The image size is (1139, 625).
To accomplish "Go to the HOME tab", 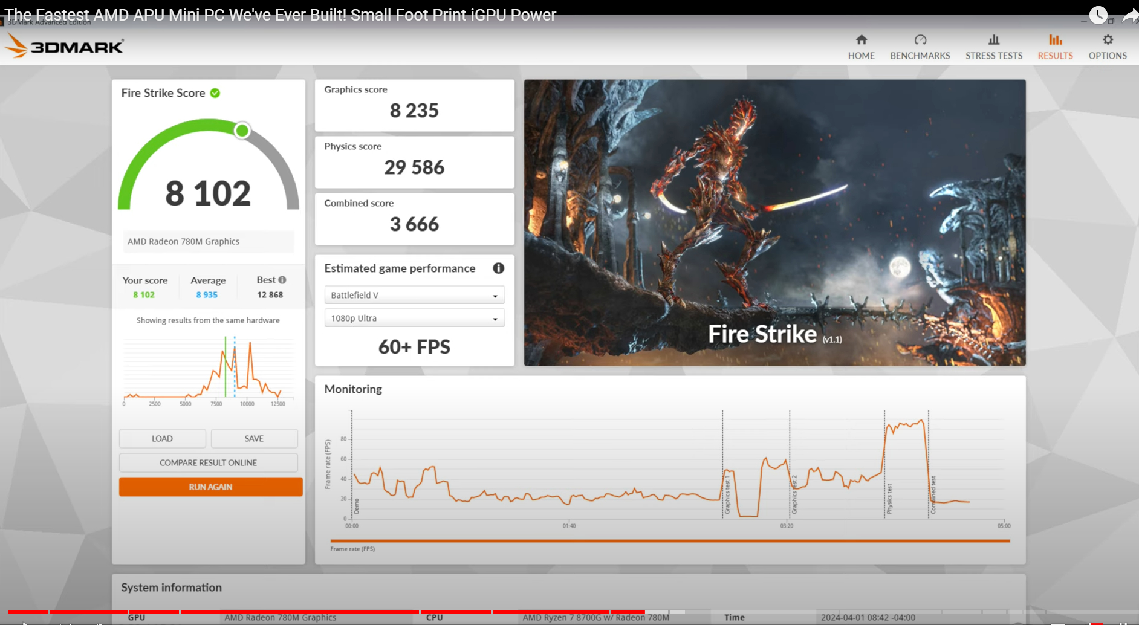I will 861,47.
